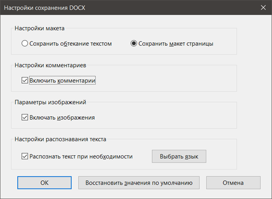Click the 'Настройки комментариев' group heading

coord(51,65)
